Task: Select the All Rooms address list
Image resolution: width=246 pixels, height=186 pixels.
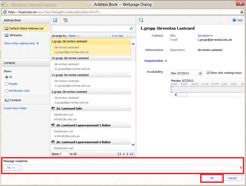Action: pos(16,35)
